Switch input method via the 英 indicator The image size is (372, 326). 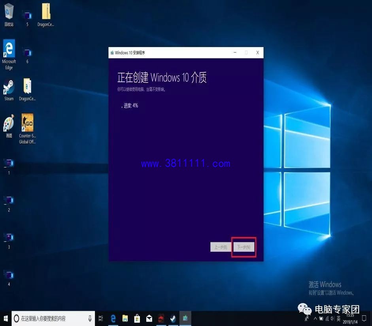pos(338,318)
